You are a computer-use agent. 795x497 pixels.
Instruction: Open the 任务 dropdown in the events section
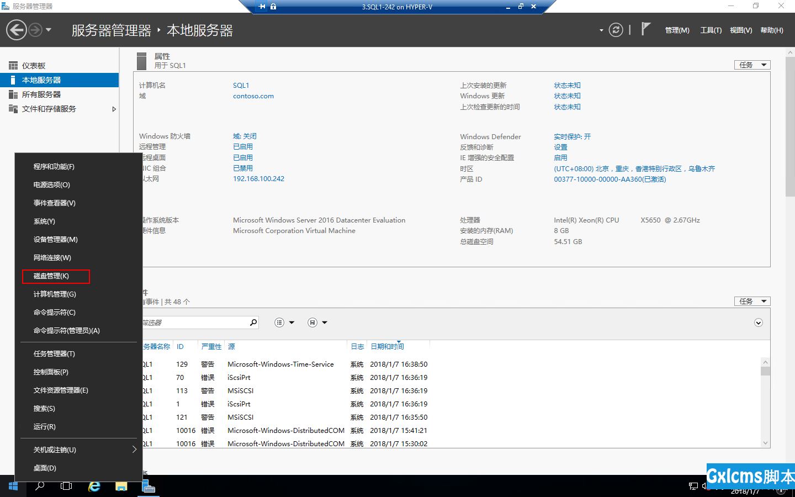click(752, 302)
